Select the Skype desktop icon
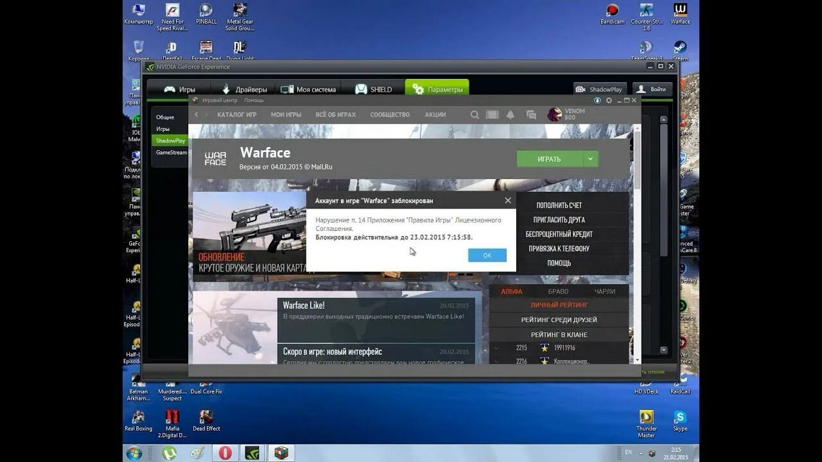Image resolution: width=822 pixels, height=462 pixels. coord(680,421)
